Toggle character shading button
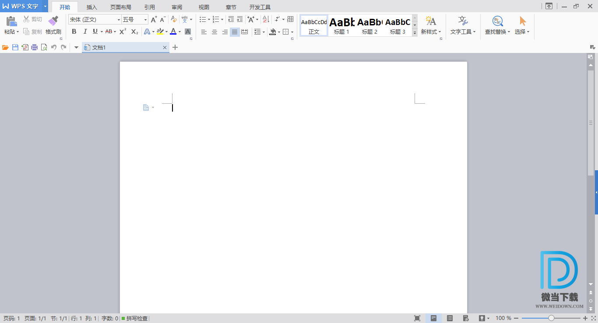 point(188,32)
